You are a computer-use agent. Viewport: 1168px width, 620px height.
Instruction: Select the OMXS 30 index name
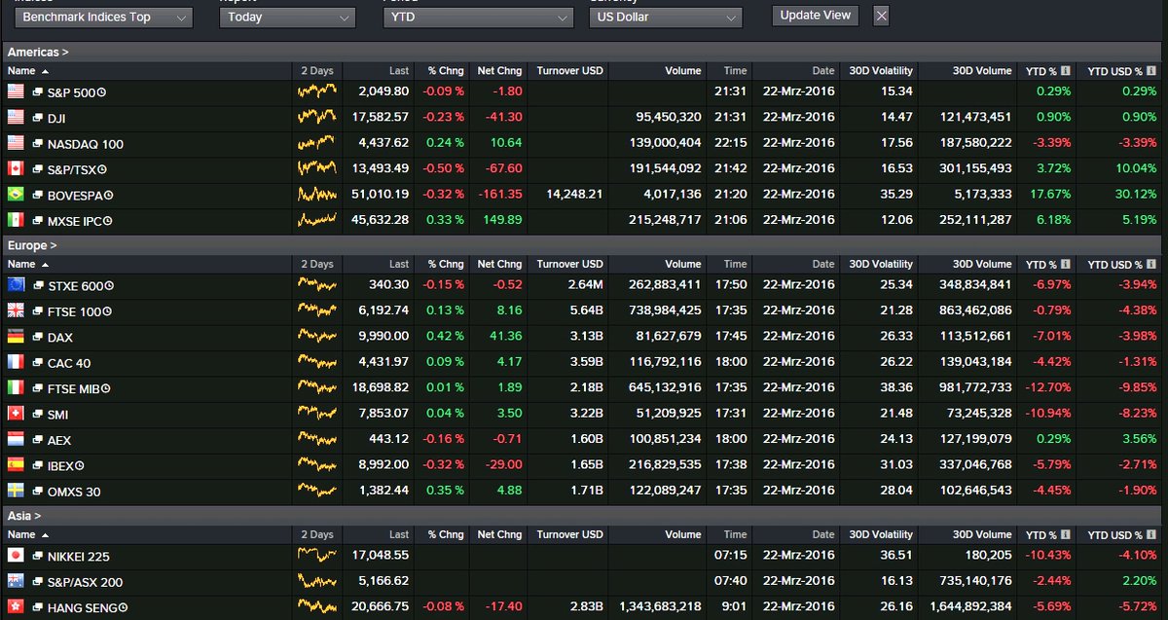point(74,492)
